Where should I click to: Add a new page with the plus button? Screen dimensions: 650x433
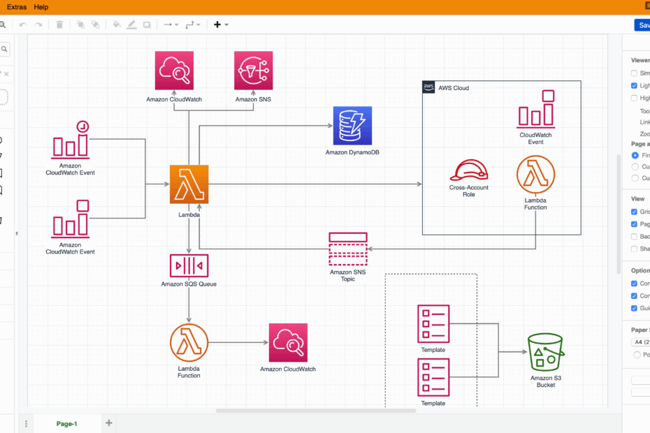(108, 423)
